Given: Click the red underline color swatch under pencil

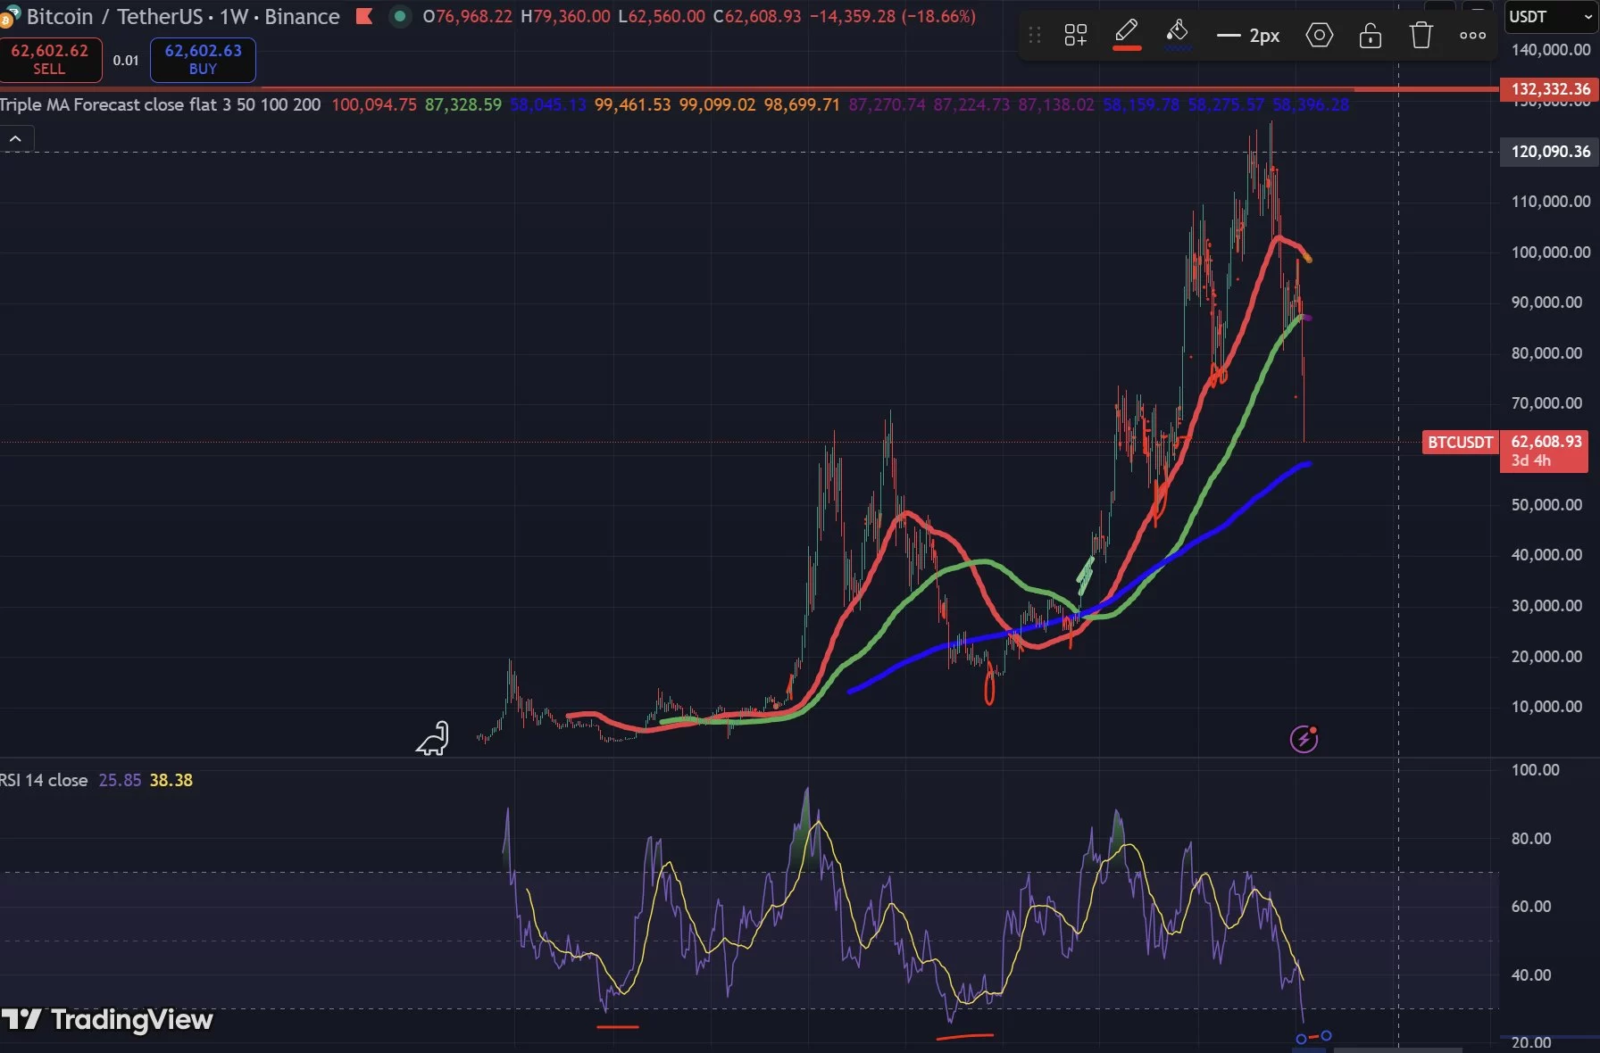Looking at the screenshot, I should click(x=1126, y=48).
